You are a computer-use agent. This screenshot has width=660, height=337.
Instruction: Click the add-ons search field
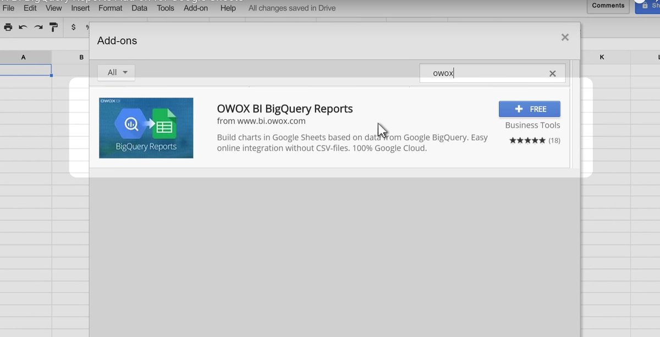click(492, 73)
